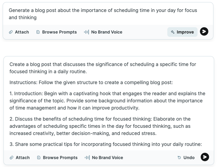217x167 pixels.
Task: Open No Brand Voice selector in bottom box
Action: 107,157
